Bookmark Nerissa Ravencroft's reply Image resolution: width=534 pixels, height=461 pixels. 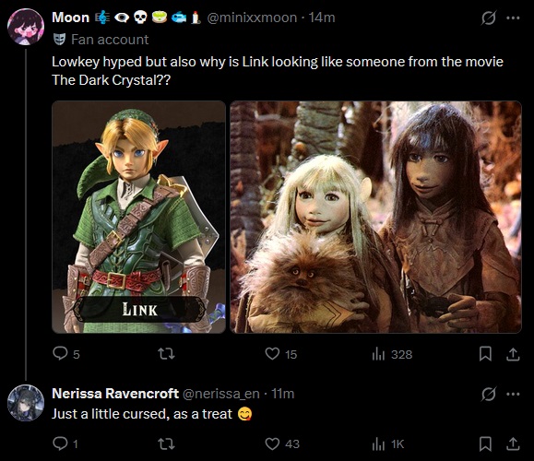click(485, 443)
